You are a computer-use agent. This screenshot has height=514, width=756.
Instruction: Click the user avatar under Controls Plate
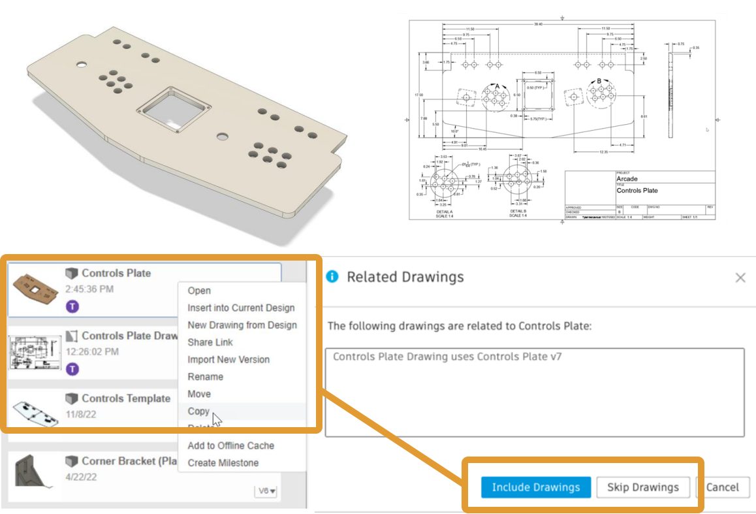coord(72,307)
